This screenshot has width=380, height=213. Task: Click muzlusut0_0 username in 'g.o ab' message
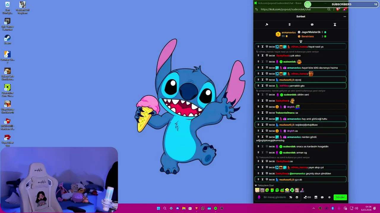pos(287,180)
